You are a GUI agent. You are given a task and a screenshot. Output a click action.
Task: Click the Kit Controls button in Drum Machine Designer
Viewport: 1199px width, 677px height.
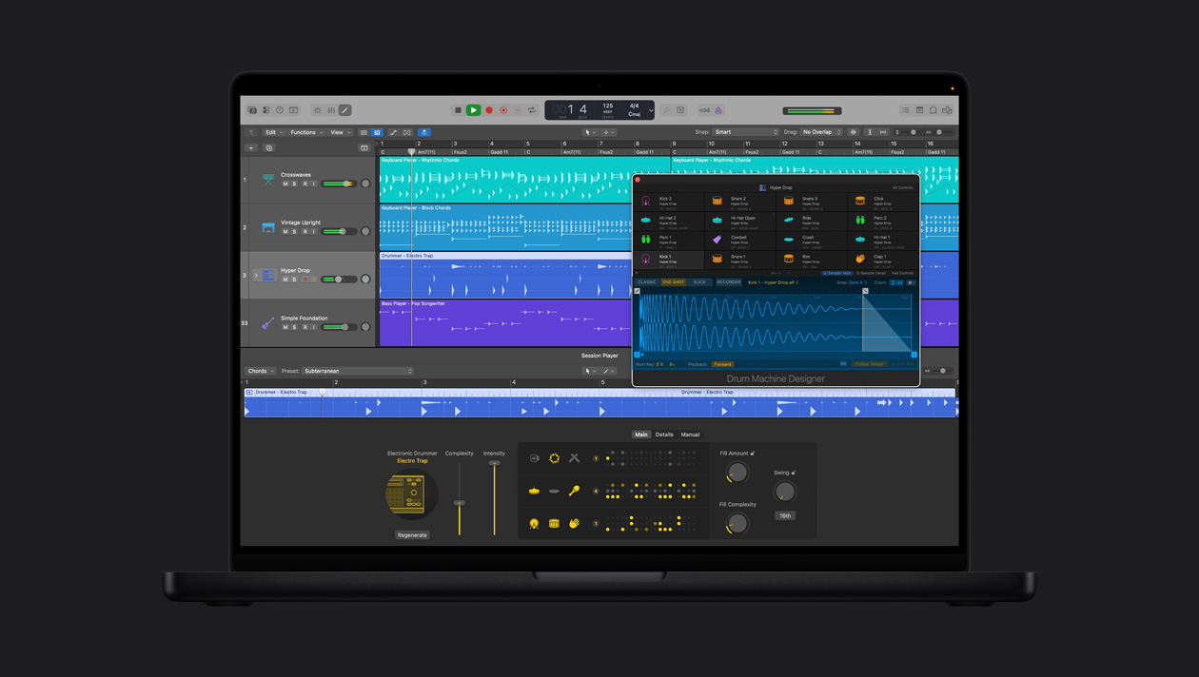pyautogui.click(x=901, y=186)
